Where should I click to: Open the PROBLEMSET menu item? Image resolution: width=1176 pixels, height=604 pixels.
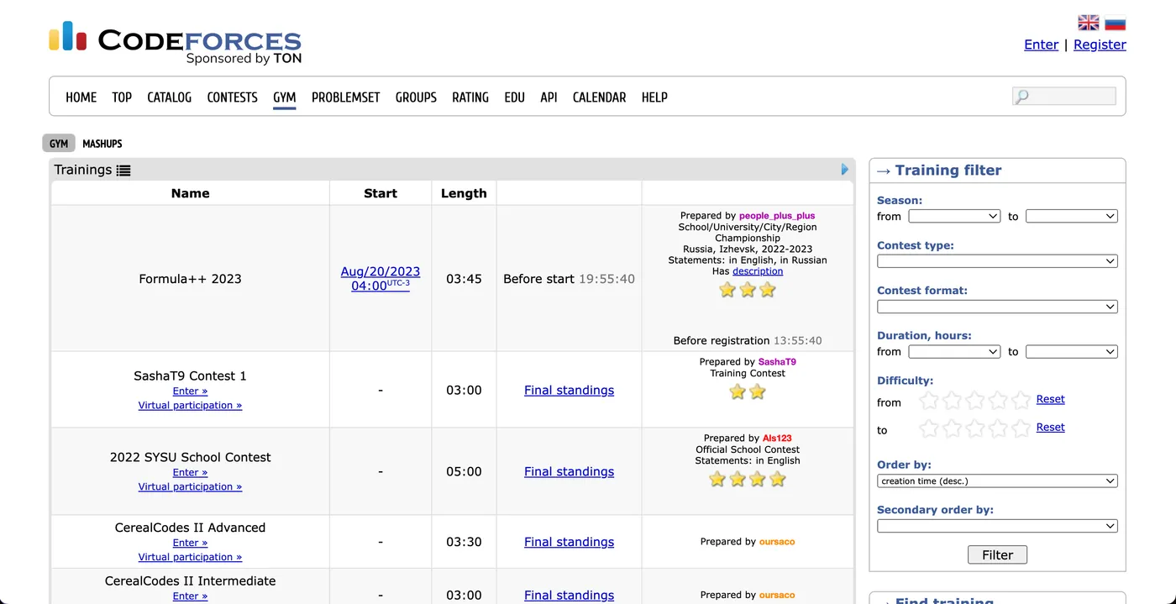point(346,97)
